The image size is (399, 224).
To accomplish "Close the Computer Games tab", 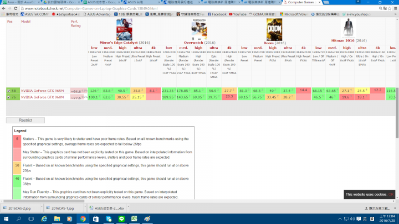I will [x=320, y=2].
